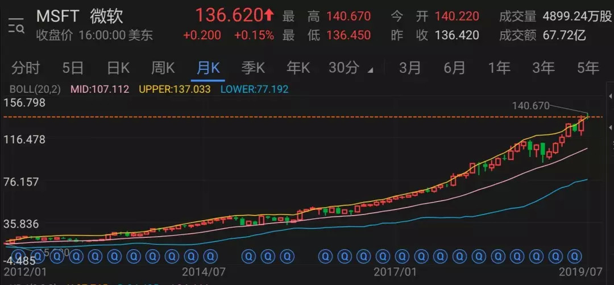This screenshot has height=285, width=614.
Task: Select the 月K monthly candlestick tab
Action: pyautogui.click(x=208, y=68)
